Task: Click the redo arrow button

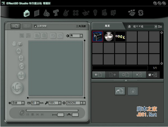Action: [x=60, y=35]
